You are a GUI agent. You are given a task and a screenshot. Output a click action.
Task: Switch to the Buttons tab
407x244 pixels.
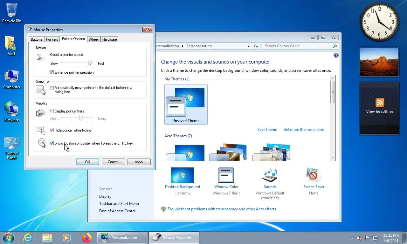(x=36, y=39)
